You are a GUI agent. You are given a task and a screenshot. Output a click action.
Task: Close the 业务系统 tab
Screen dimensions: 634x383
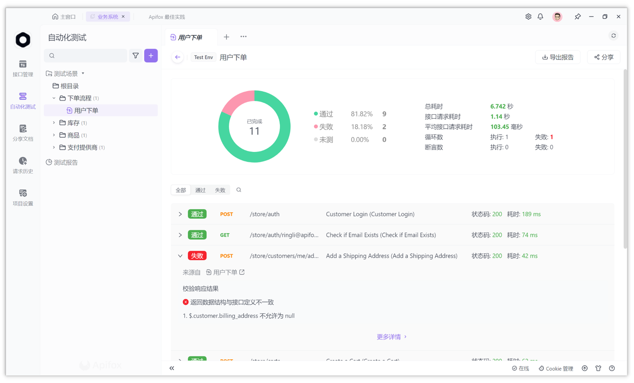123,17
